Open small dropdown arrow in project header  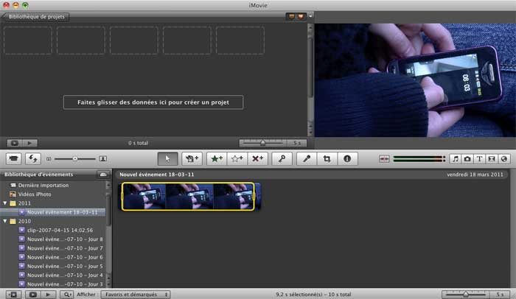[x=310, y=16]
